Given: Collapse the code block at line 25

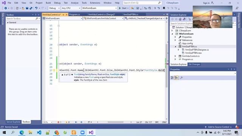Looking at the screenshot, I should [x=59, y=64].
